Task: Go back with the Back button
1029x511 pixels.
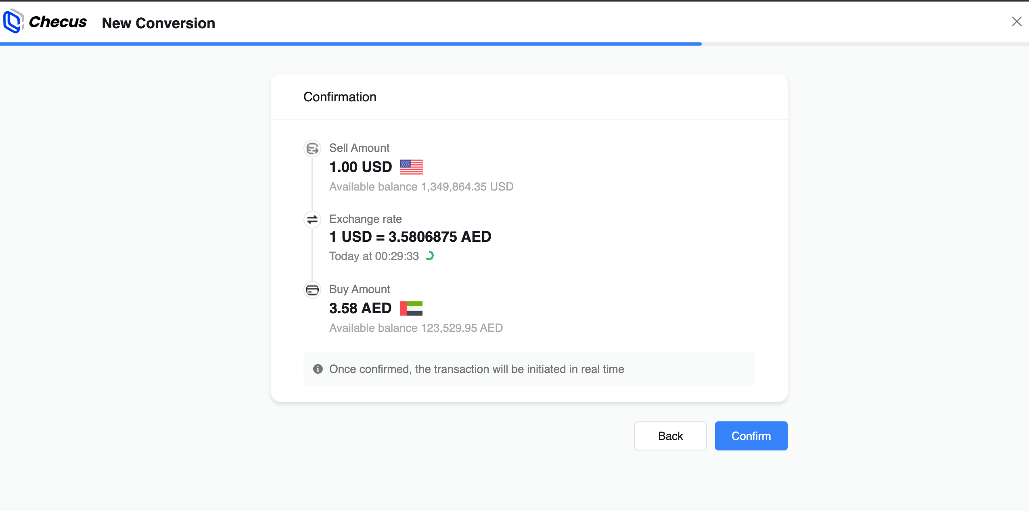Action: 670,436
